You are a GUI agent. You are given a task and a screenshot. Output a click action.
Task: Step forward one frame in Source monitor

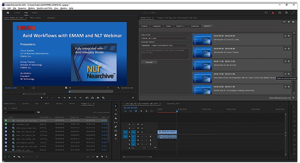[75, 98]
